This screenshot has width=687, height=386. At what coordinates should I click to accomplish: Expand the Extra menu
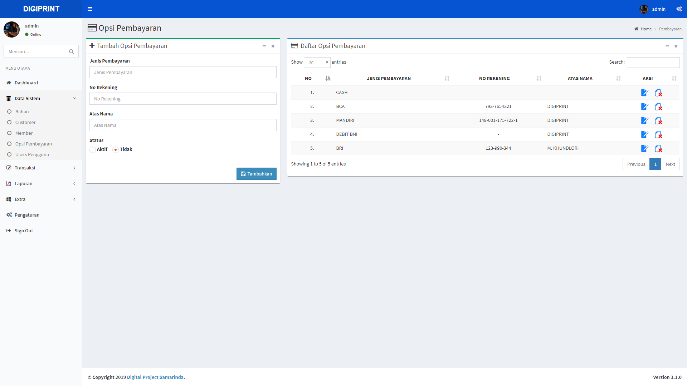point(41,199)
